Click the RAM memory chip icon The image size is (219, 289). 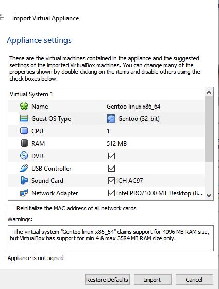tap(24, 143)
